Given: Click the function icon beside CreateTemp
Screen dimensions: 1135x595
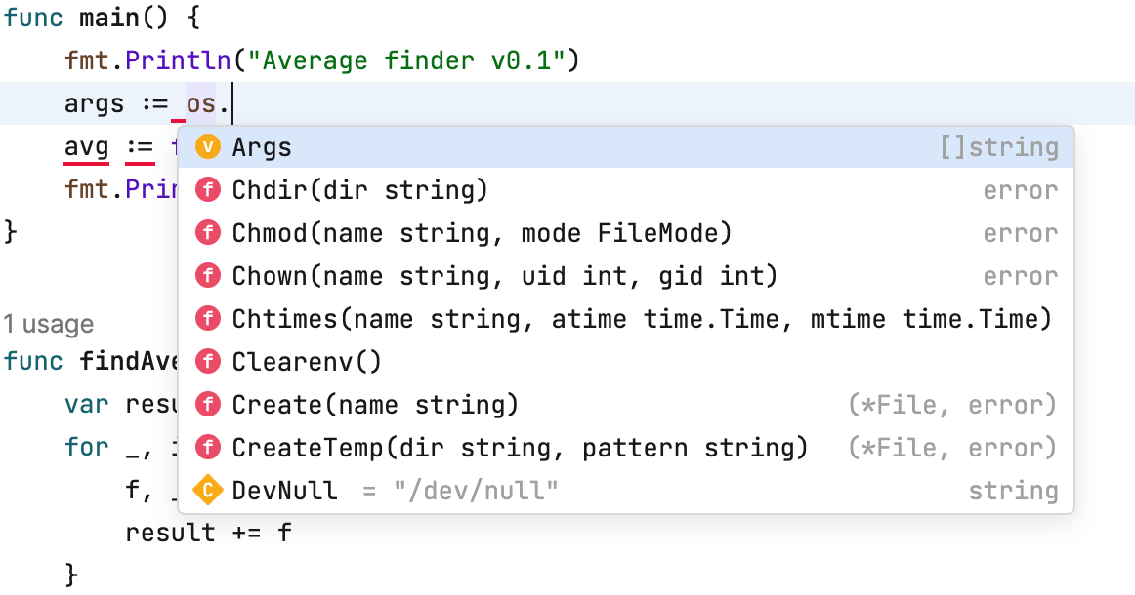Looking at the screenshot, I should pyautogui.click(x=207, y=448).
